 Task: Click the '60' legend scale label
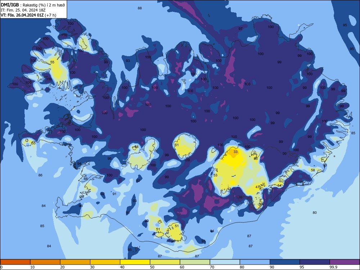tap(182, 267)
